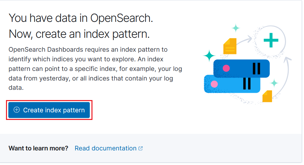Open the Read documentation link
The height and width of the screenshot is (165, 304).
click(105, 148)
